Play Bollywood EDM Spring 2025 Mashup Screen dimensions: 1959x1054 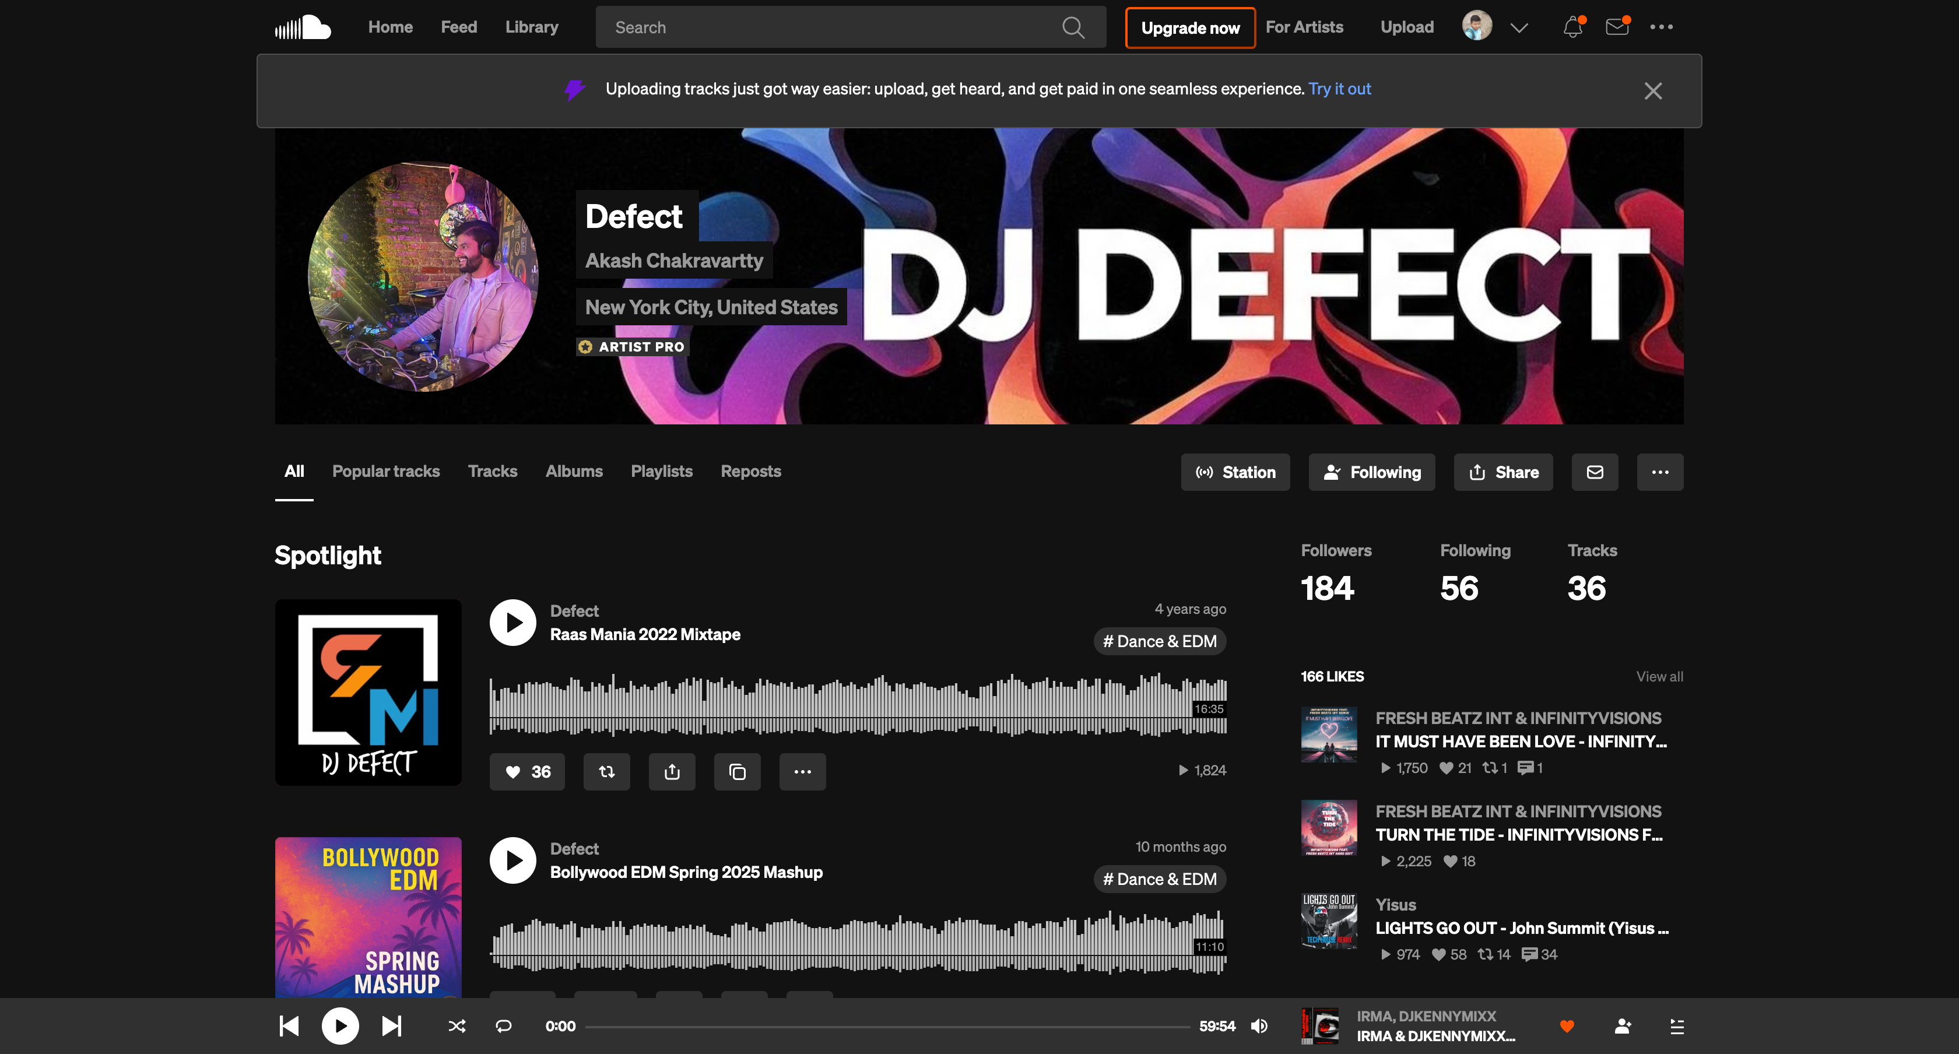(x=513, y=860)
